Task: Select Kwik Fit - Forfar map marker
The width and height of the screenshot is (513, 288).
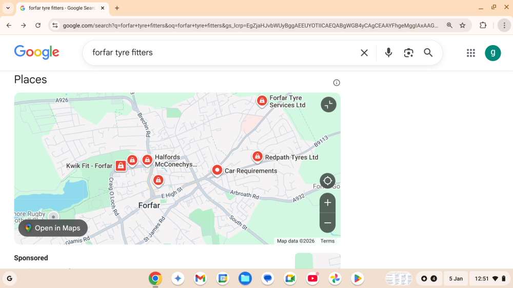Action: 121,166
